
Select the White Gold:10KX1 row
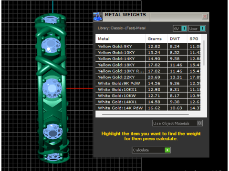click(148, 90)
